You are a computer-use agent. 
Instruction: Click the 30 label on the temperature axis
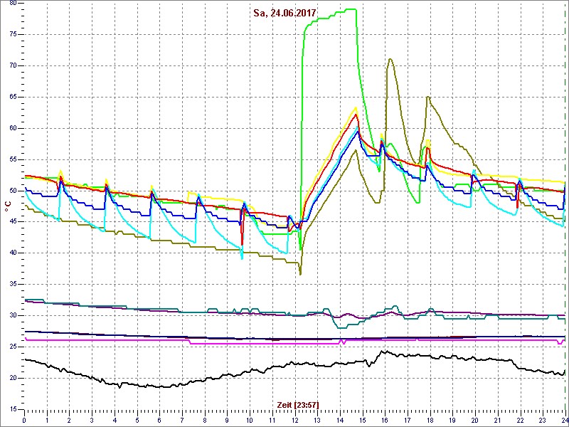(x=13, y=315)
